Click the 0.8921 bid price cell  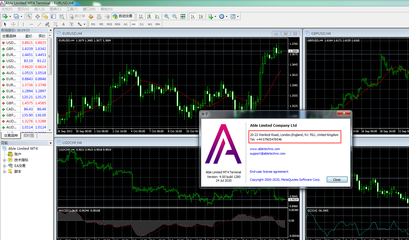(x=27, y=43)
